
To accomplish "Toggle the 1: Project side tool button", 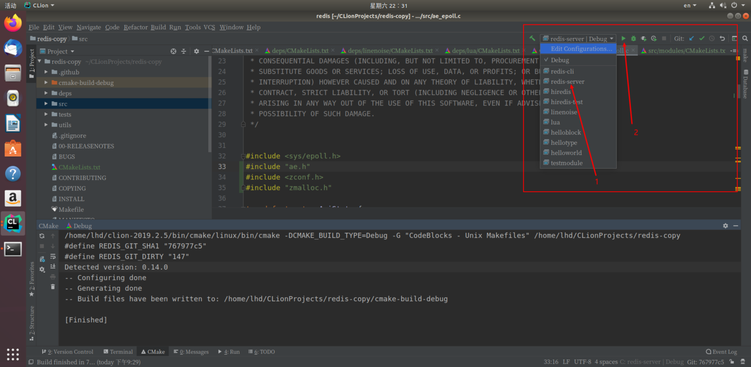I will tap(32, 62).
